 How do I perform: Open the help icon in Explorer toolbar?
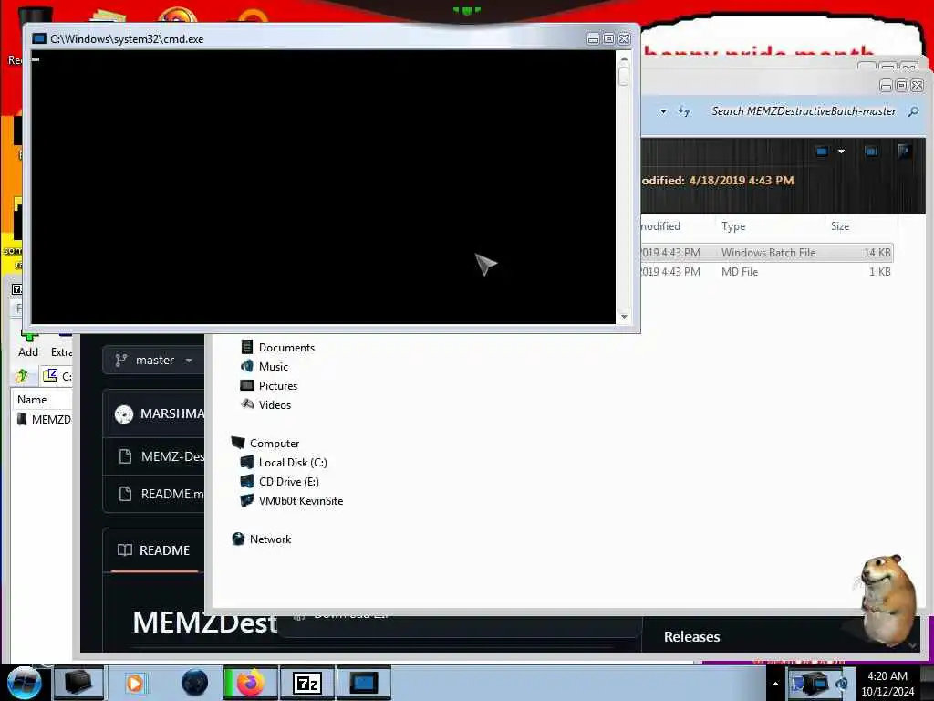904,152
